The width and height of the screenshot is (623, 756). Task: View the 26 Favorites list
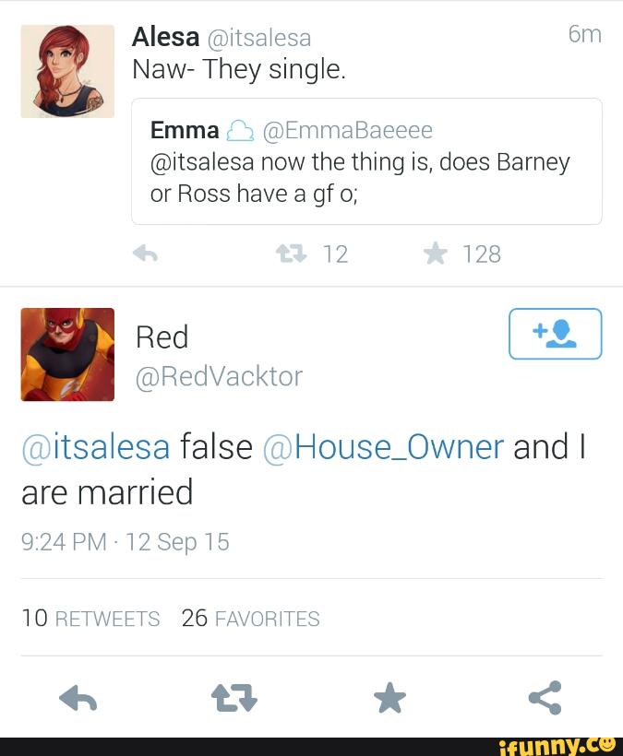(250, 619)
